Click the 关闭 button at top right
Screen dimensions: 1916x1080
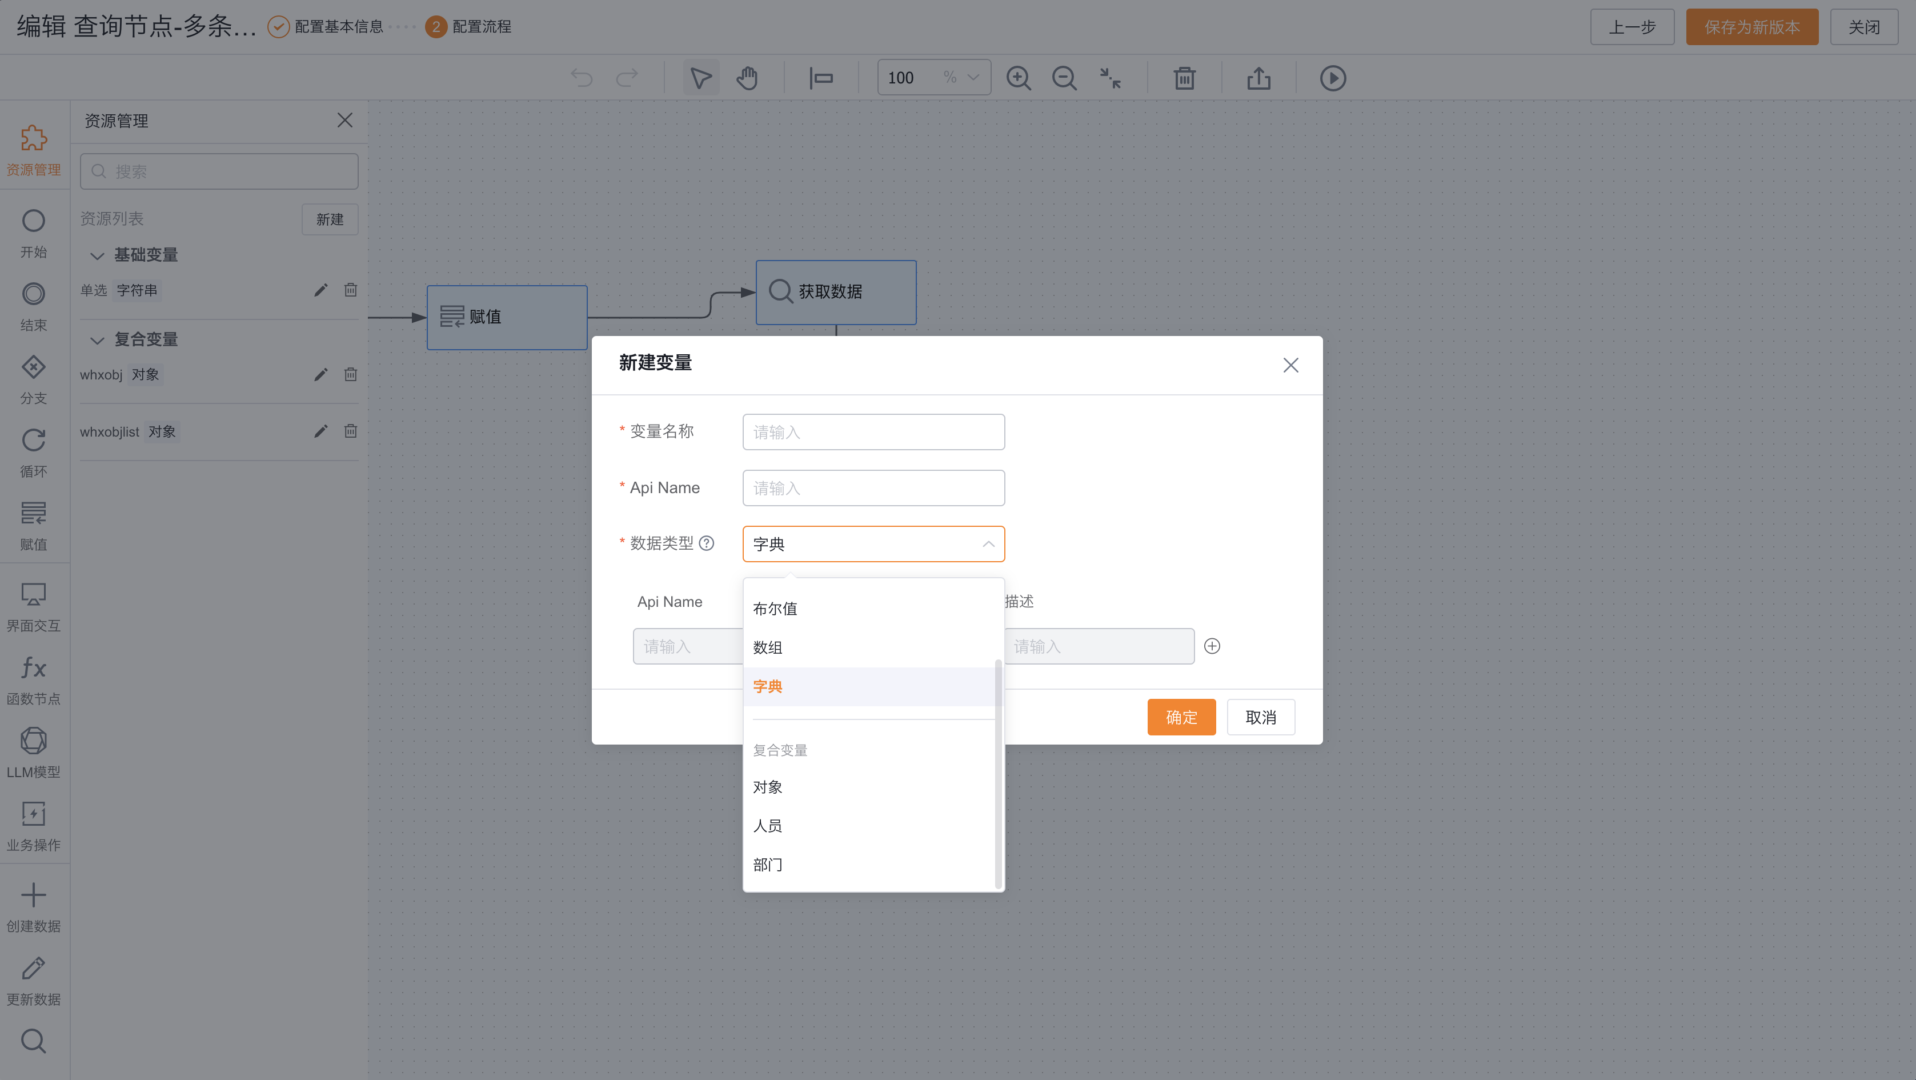point(1864,27)
